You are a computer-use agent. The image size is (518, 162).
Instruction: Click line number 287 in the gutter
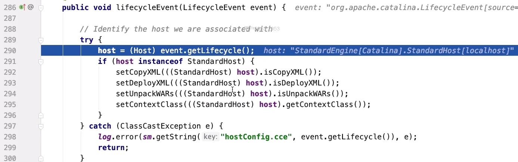9,18
